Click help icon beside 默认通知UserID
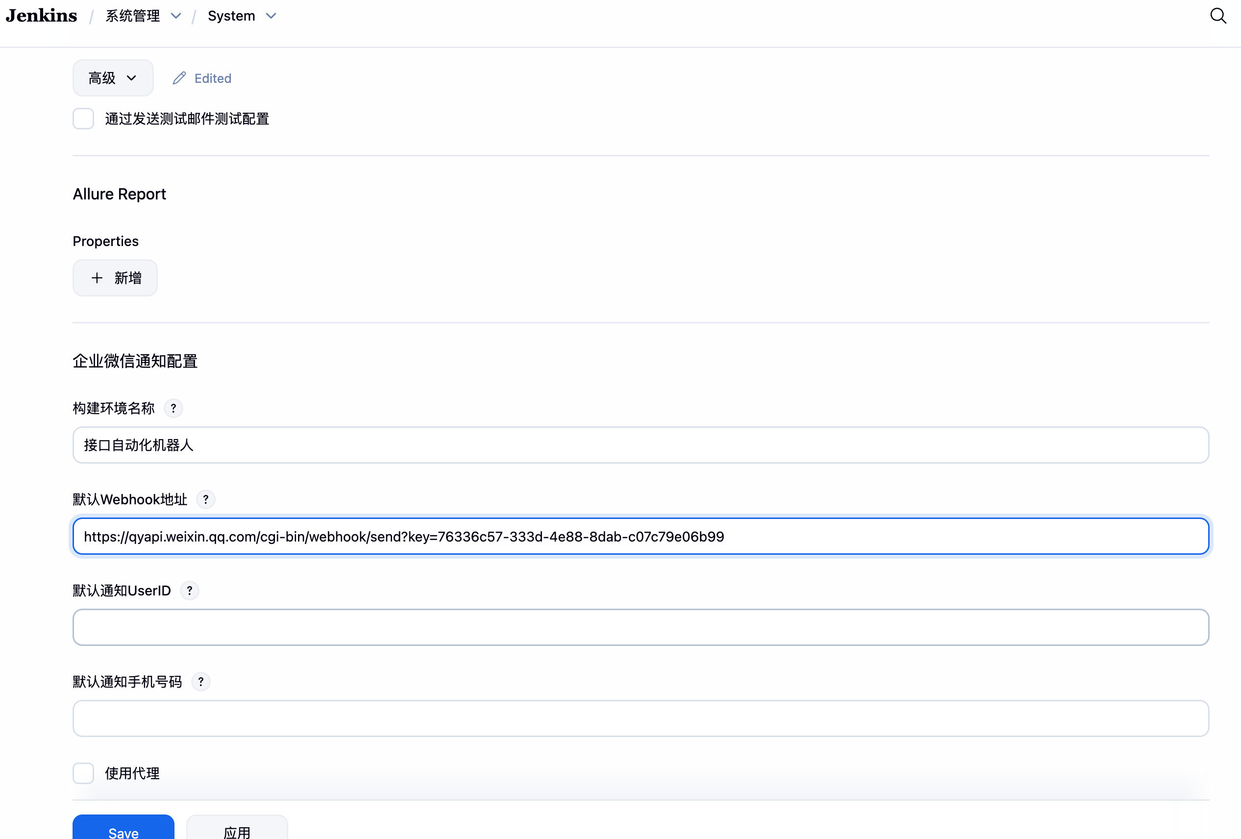 [190, 591]
